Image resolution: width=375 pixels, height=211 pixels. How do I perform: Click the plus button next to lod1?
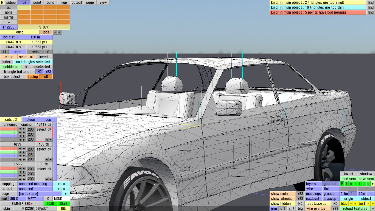click(59, 32)
